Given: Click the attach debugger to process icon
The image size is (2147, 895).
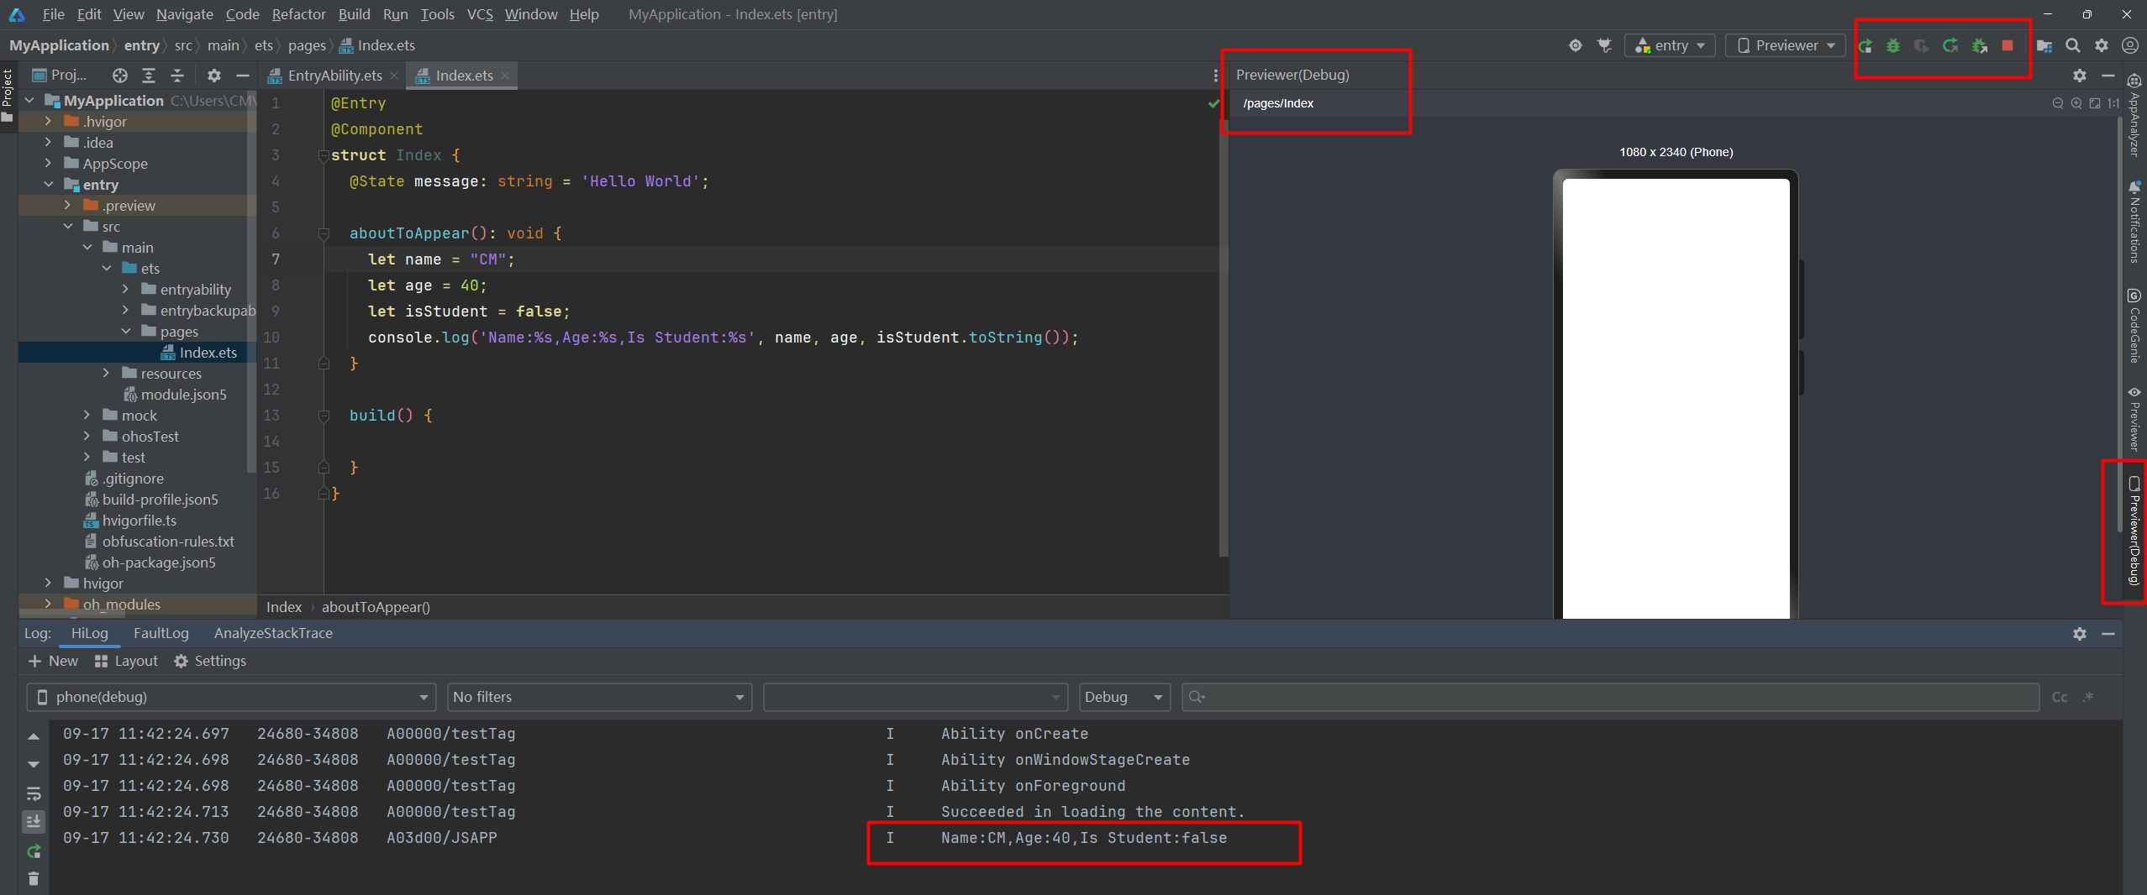Looking at the screenshot, I should click(x=1980, y=46).
